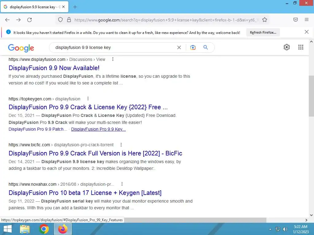
Task: Open the Save to Pocket icon
Action: (296, 20)
